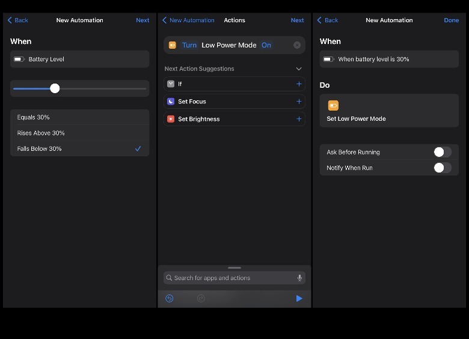Click the Set Brightness red icon

(171, 119)
